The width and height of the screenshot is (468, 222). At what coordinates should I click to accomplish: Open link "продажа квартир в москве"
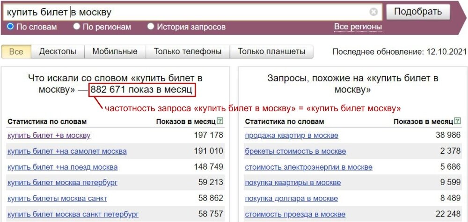pos(292,136)
